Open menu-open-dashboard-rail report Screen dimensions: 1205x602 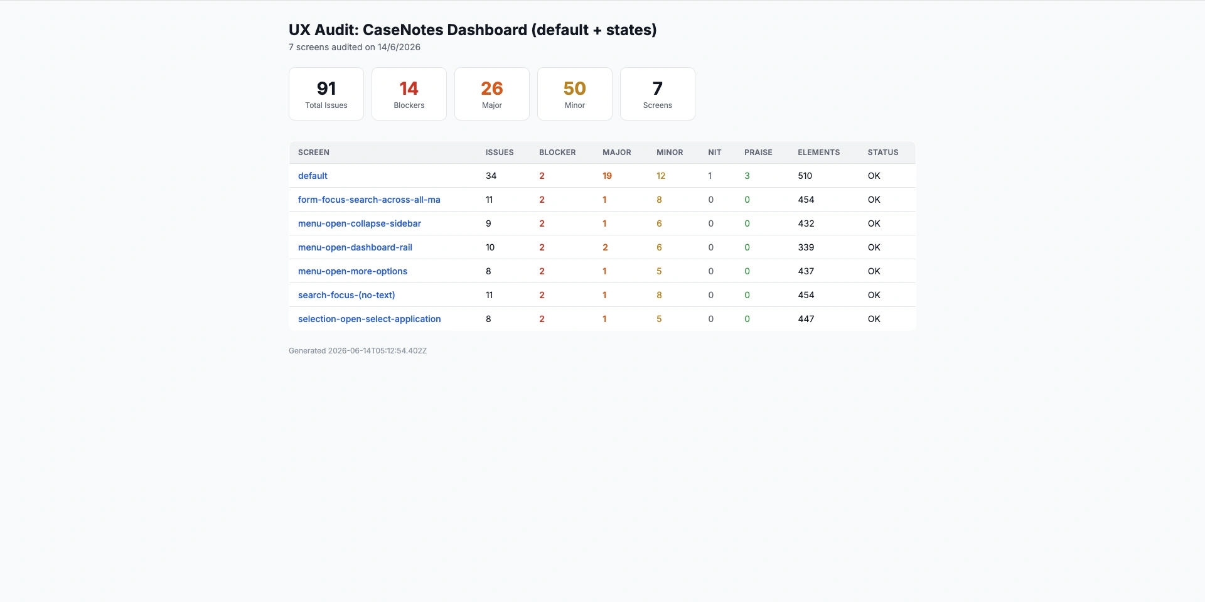pos(355,247)
